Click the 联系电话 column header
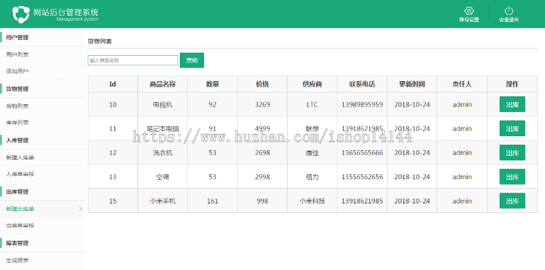This screenshot has height=270, width=545. [x=362, y=84]
